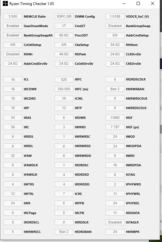The image size is (162, 242).
Task: Click the tFAW 32 field
Action: [x=13, y=156]
